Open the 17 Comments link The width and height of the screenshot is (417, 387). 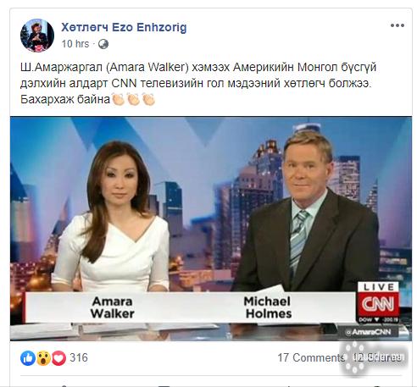coord(311,357)
